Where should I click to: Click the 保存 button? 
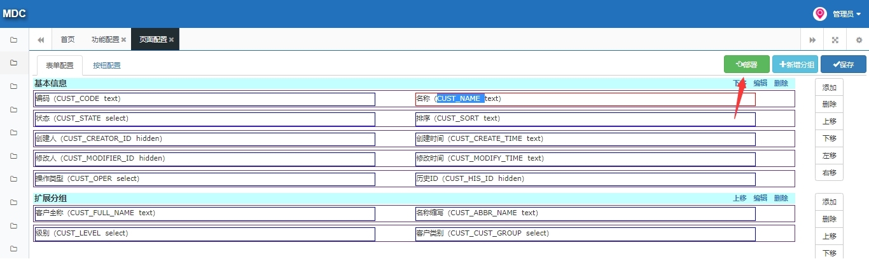(844, 64)
